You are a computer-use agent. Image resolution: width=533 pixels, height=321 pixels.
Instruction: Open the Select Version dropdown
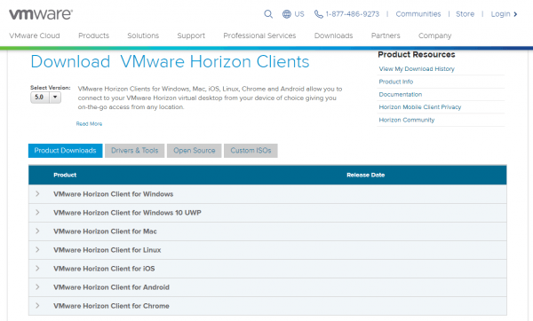tap(45, 98)
